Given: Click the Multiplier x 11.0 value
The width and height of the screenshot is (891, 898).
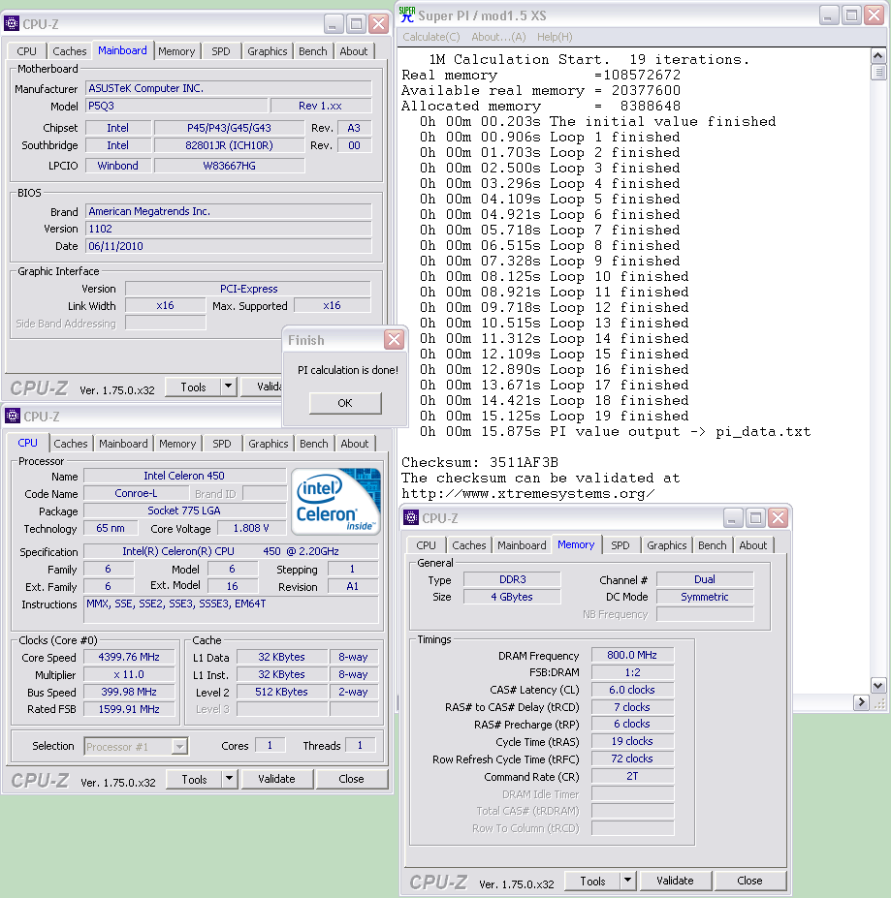Looking at the screenshot, I should coord(129,674).
